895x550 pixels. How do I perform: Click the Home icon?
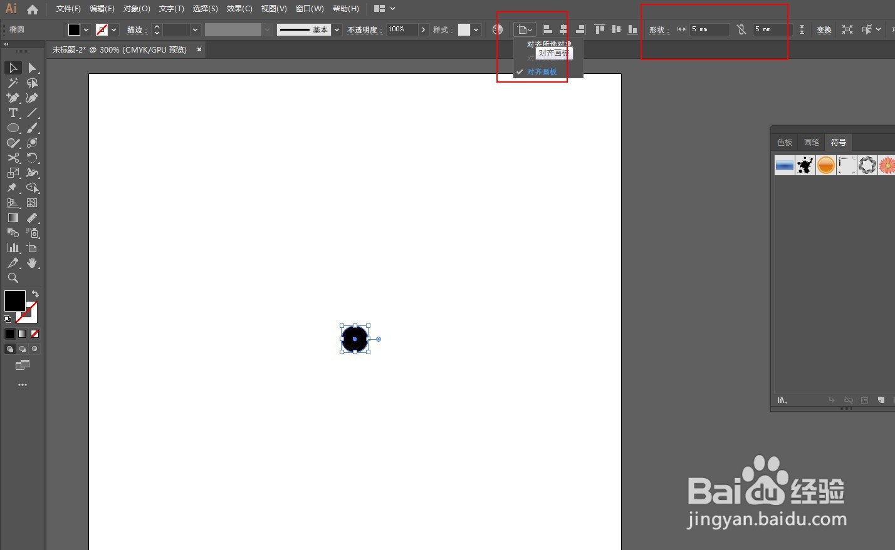(33, 9)
